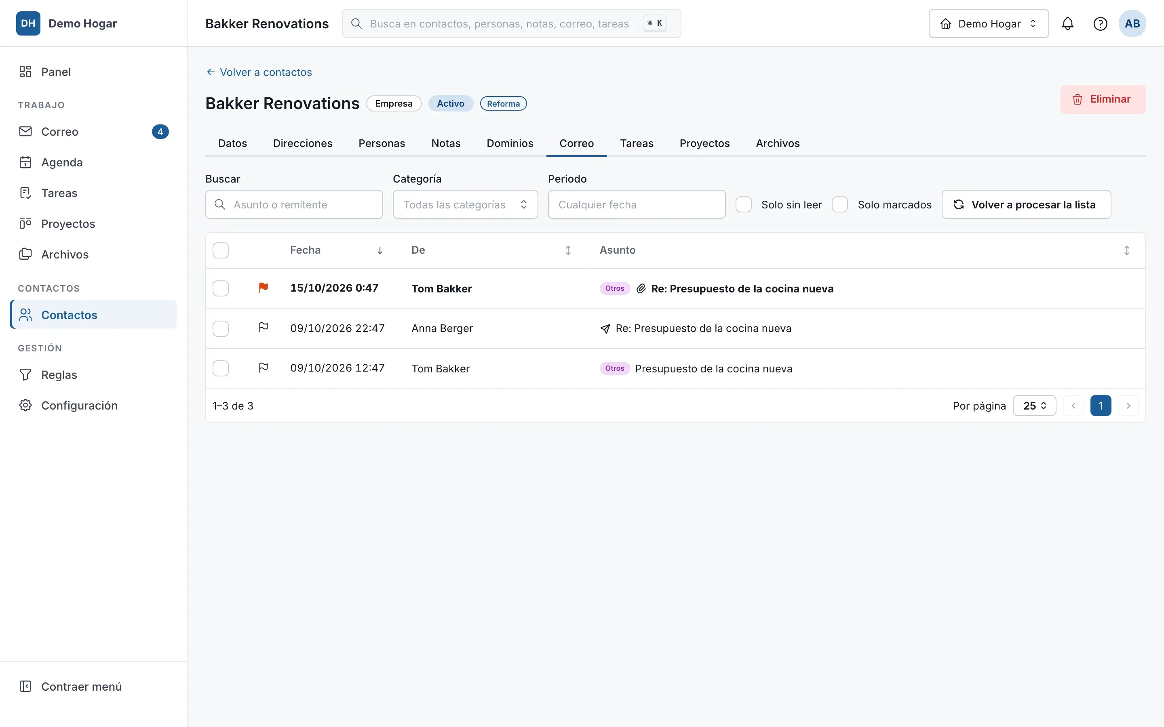Screen dimensions: 1164x727
Task: Open the Archivos tab
Action: 777,143
